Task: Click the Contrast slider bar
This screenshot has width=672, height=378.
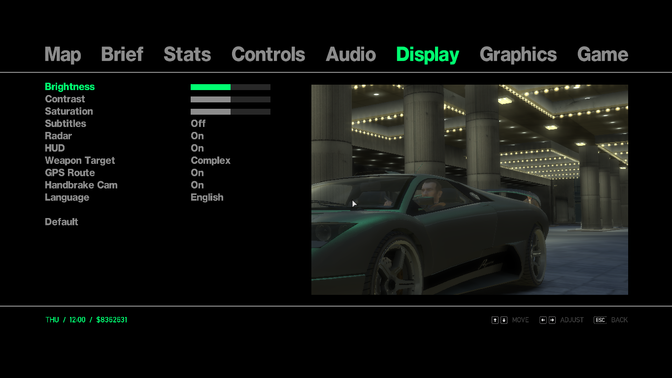Action: click(231, 99)
